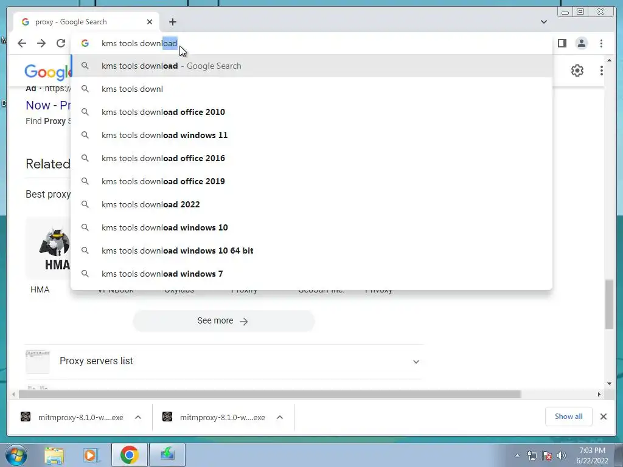This screenshot has width=623, height=467.
Task: Click the horizontal scrollbar thumb
Action: [270, 394]
